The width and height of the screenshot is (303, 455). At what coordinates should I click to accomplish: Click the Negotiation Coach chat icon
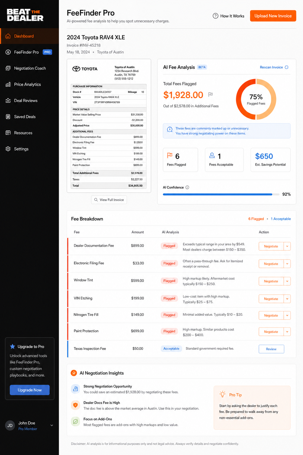click(8, 68)
